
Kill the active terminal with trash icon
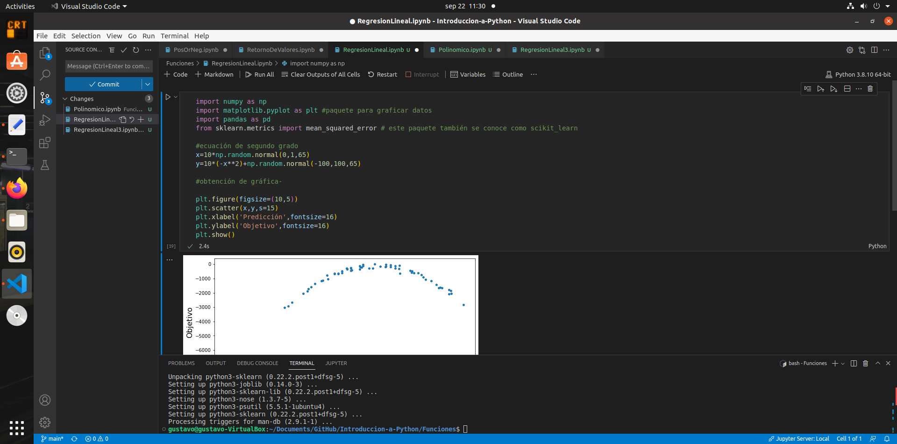click(865, 363)
